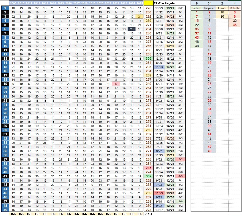The width and height of the screenshot is (242, 216).
Task: Select the value 36 under Limite
Action: (222, 17)
